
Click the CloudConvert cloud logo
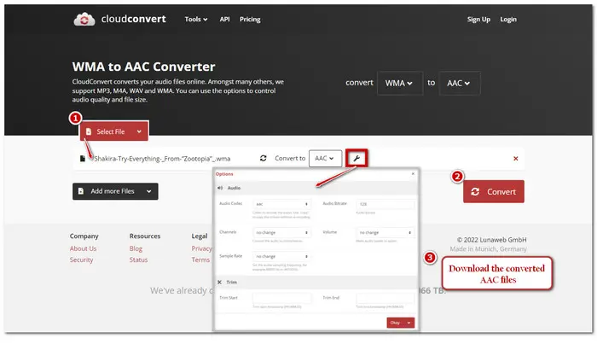pos(84,19)
